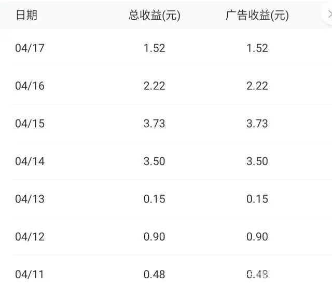Open the 04/17 date row
Screen dimensions: 332x284
(x=166, y=48)
